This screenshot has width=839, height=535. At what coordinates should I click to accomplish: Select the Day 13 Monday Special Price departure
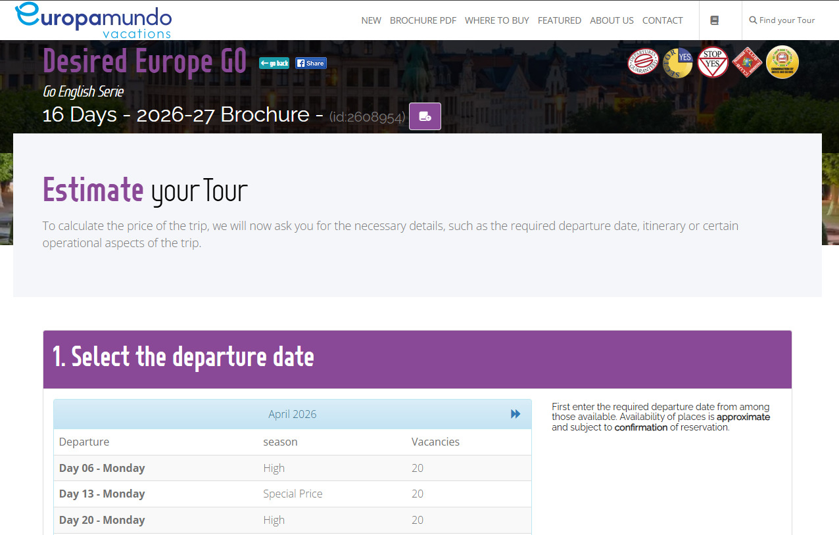(292, 494)
